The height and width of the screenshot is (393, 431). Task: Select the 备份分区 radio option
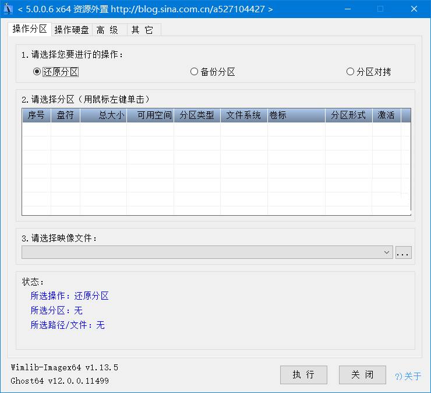point(195,72)
